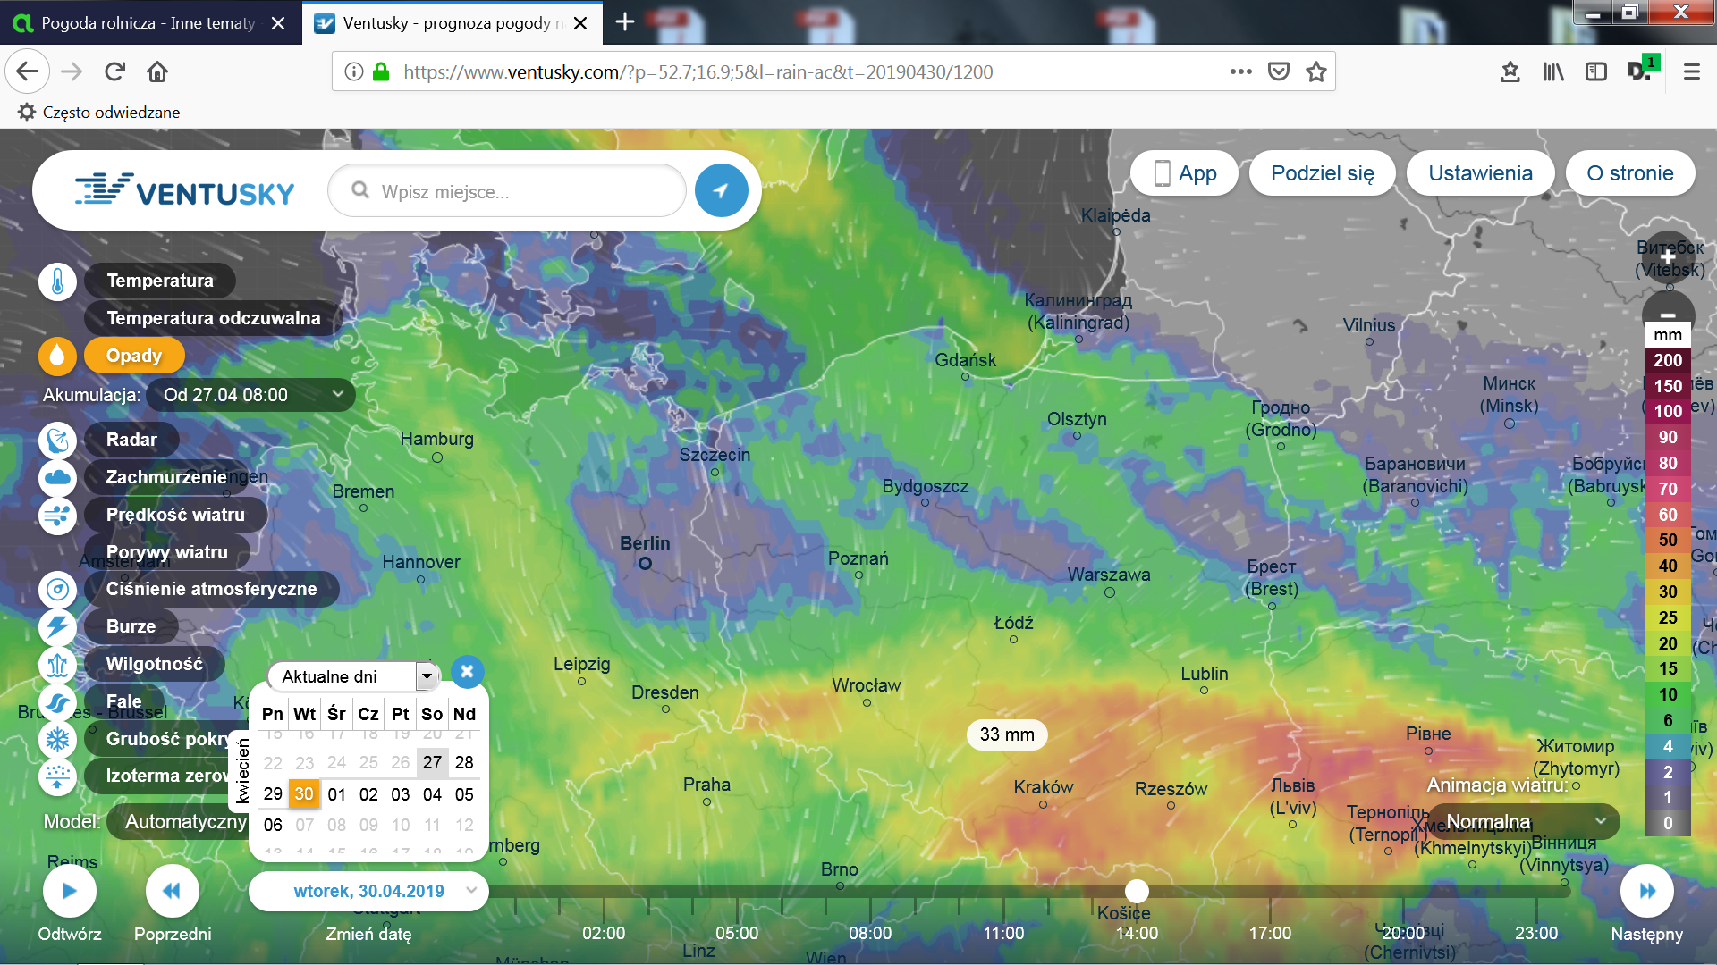The image size is (1717, 965).
Task: Click the blue locate-me arrow button
Action: point(721,191)
